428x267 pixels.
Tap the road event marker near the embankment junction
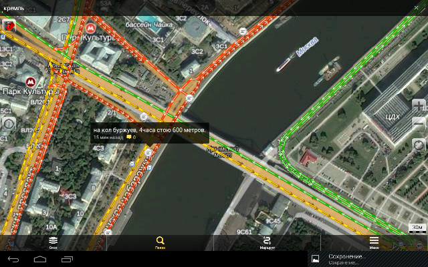tap(191, 98)
